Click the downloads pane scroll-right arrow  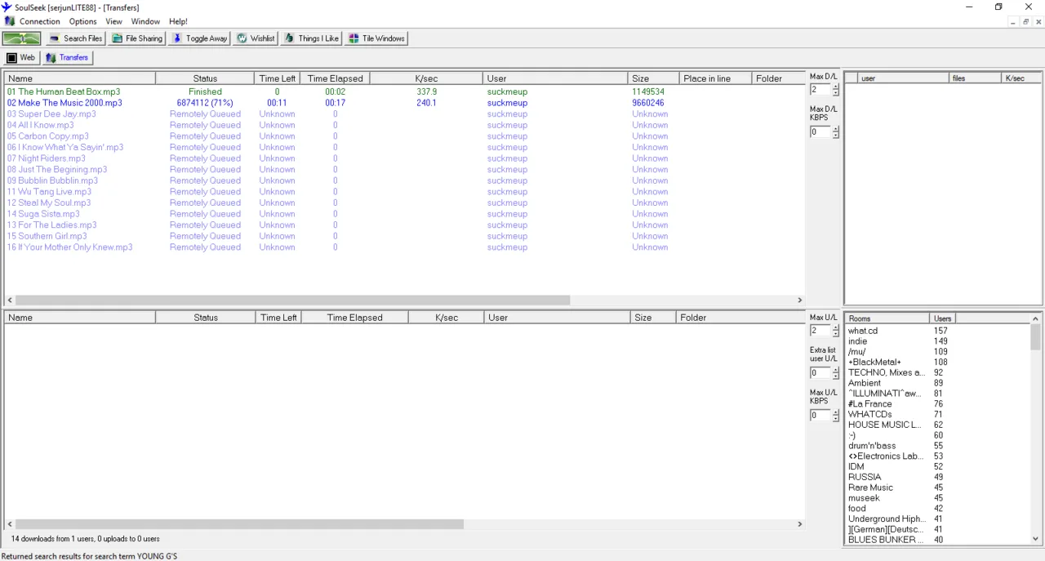800,301
